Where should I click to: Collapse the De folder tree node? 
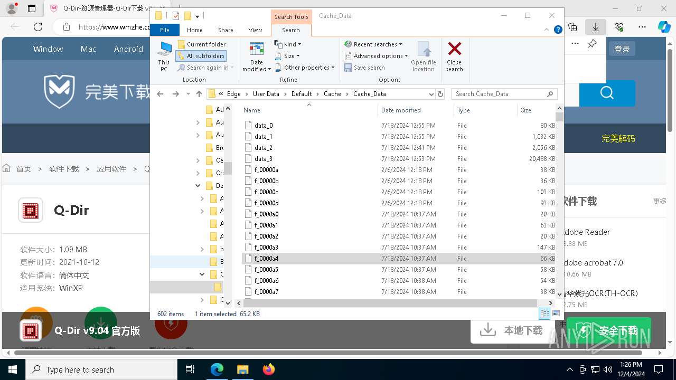(x=198, y=186)
